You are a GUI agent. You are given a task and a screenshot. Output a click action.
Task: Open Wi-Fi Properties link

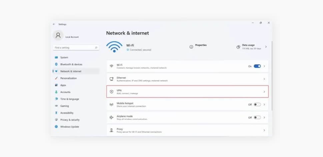click(201, 45)
